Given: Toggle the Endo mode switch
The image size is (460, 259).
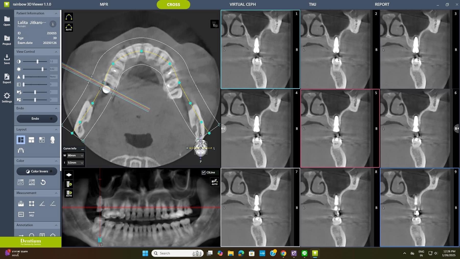Looking at the screenshot, I should pyautogui.click(x=37, y=119).
